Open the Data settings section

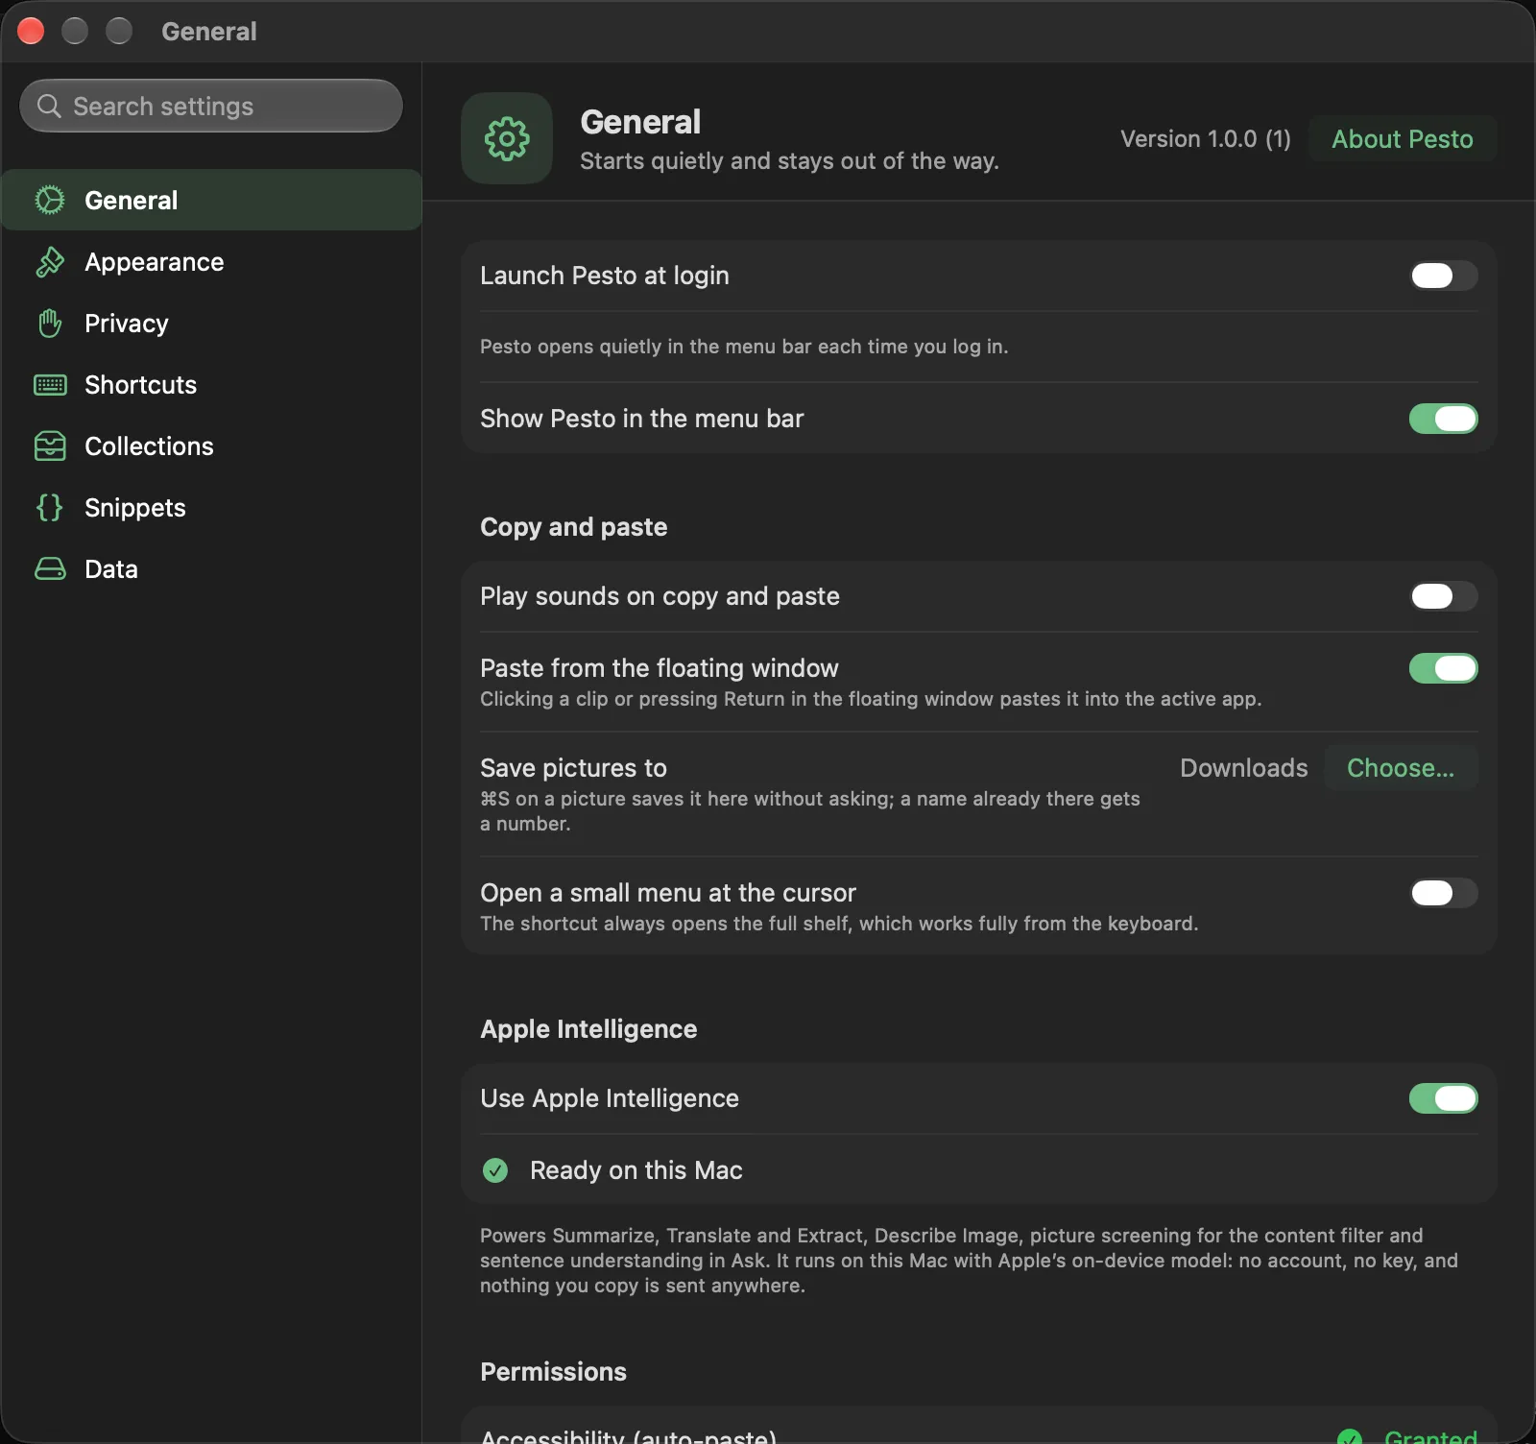pos(211,569)
